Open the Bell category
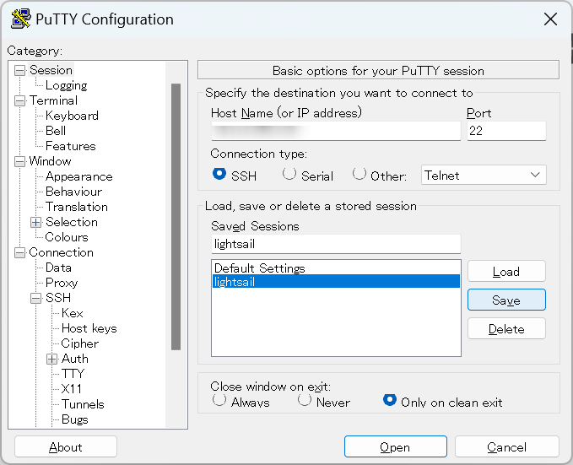 pos(56,131)
